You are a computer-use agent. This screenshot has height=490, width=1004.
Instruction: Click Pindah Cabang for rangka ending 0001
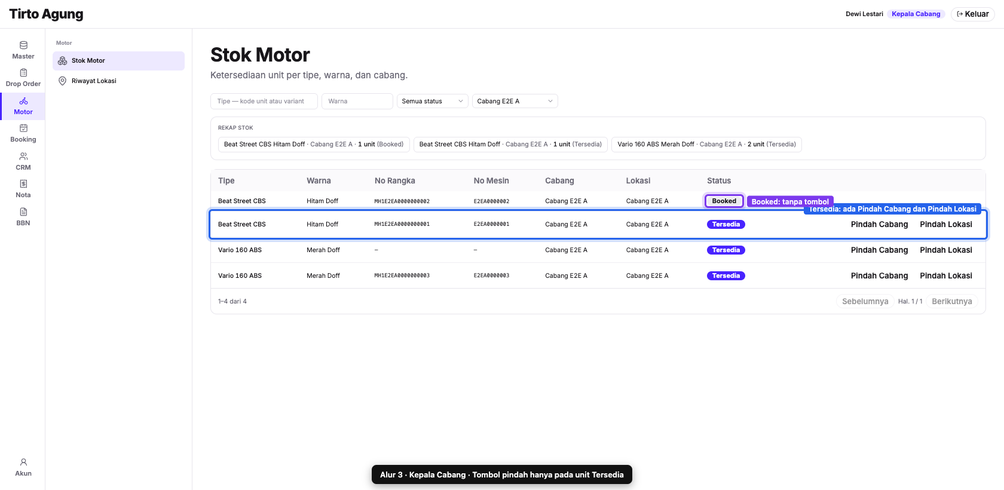(879, 224)
